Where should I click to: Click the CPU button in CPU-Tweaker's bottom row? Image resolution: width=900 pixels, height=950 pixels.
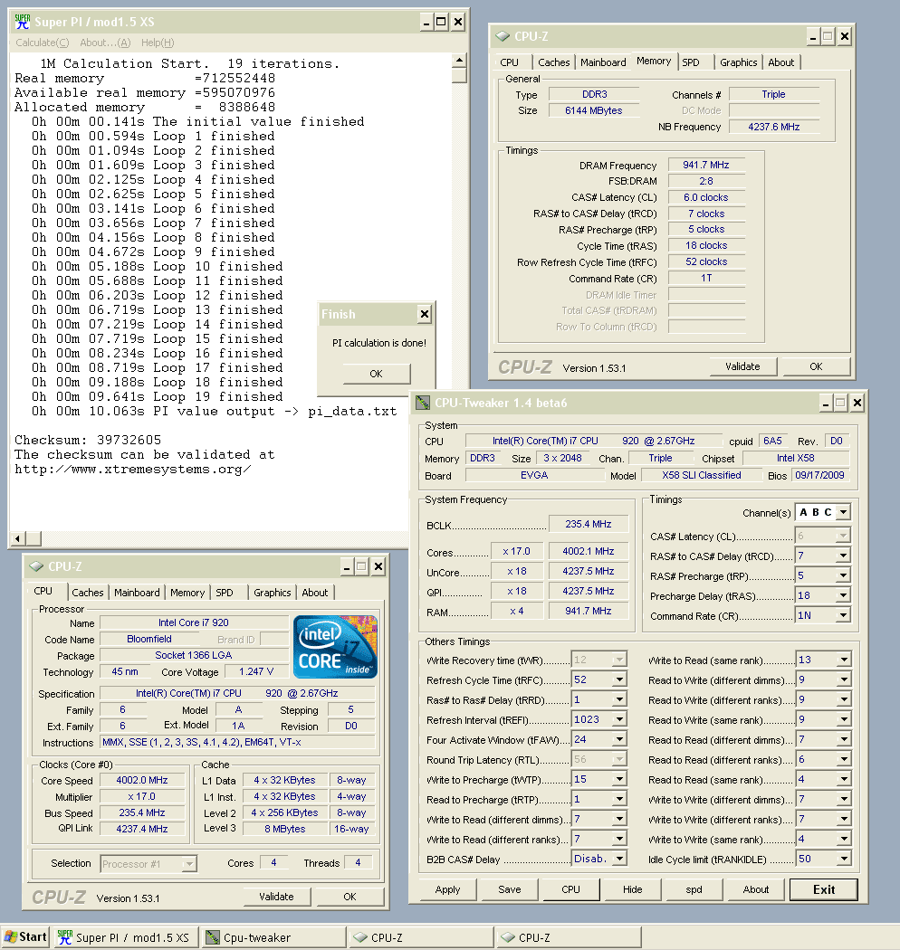pos(570,889)
